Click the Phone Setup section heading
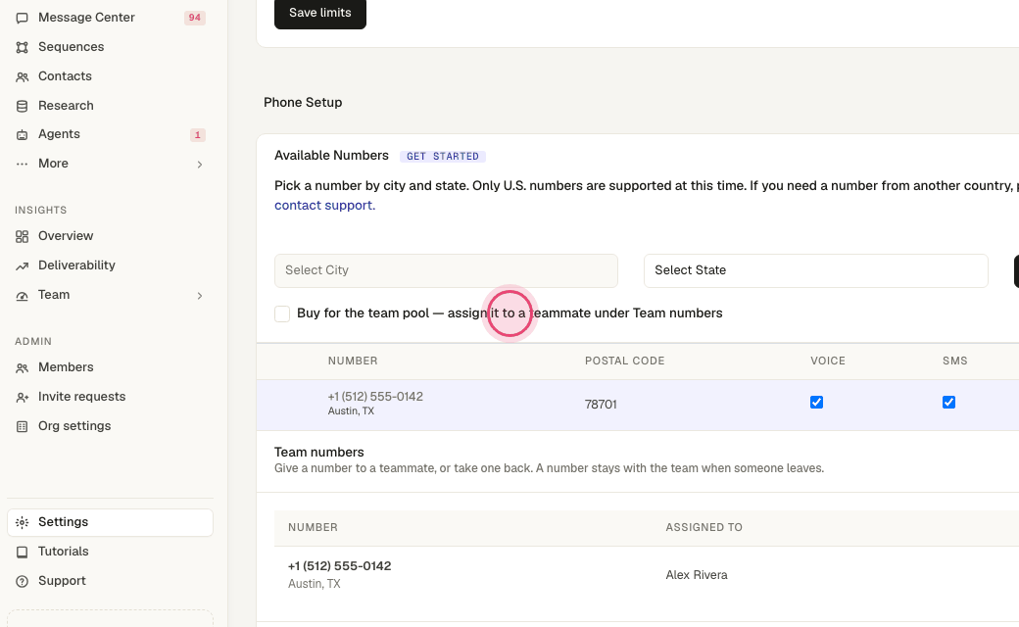Screen dimensions: 1019x627 (x=303, y=103)
